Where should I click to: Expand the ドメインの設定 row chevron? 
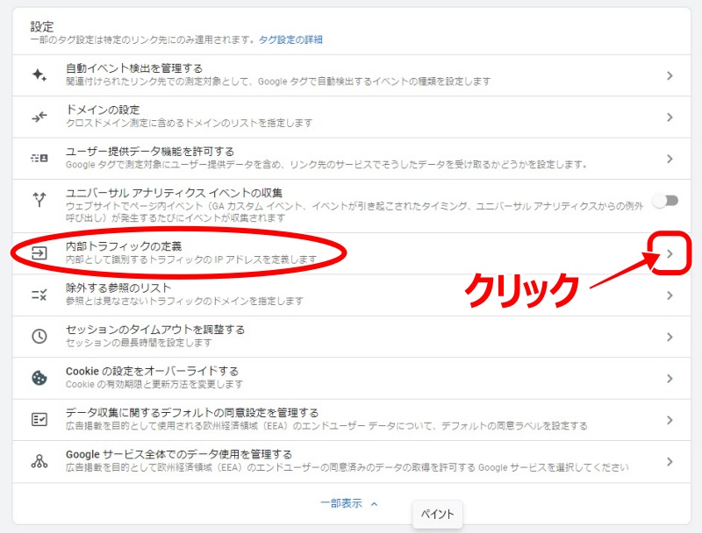click(x=670, y=117)
